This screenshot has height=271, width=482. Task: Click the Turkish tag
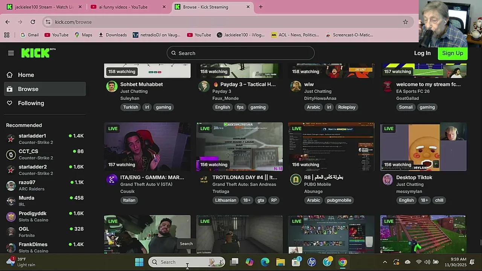click(131, 107)
